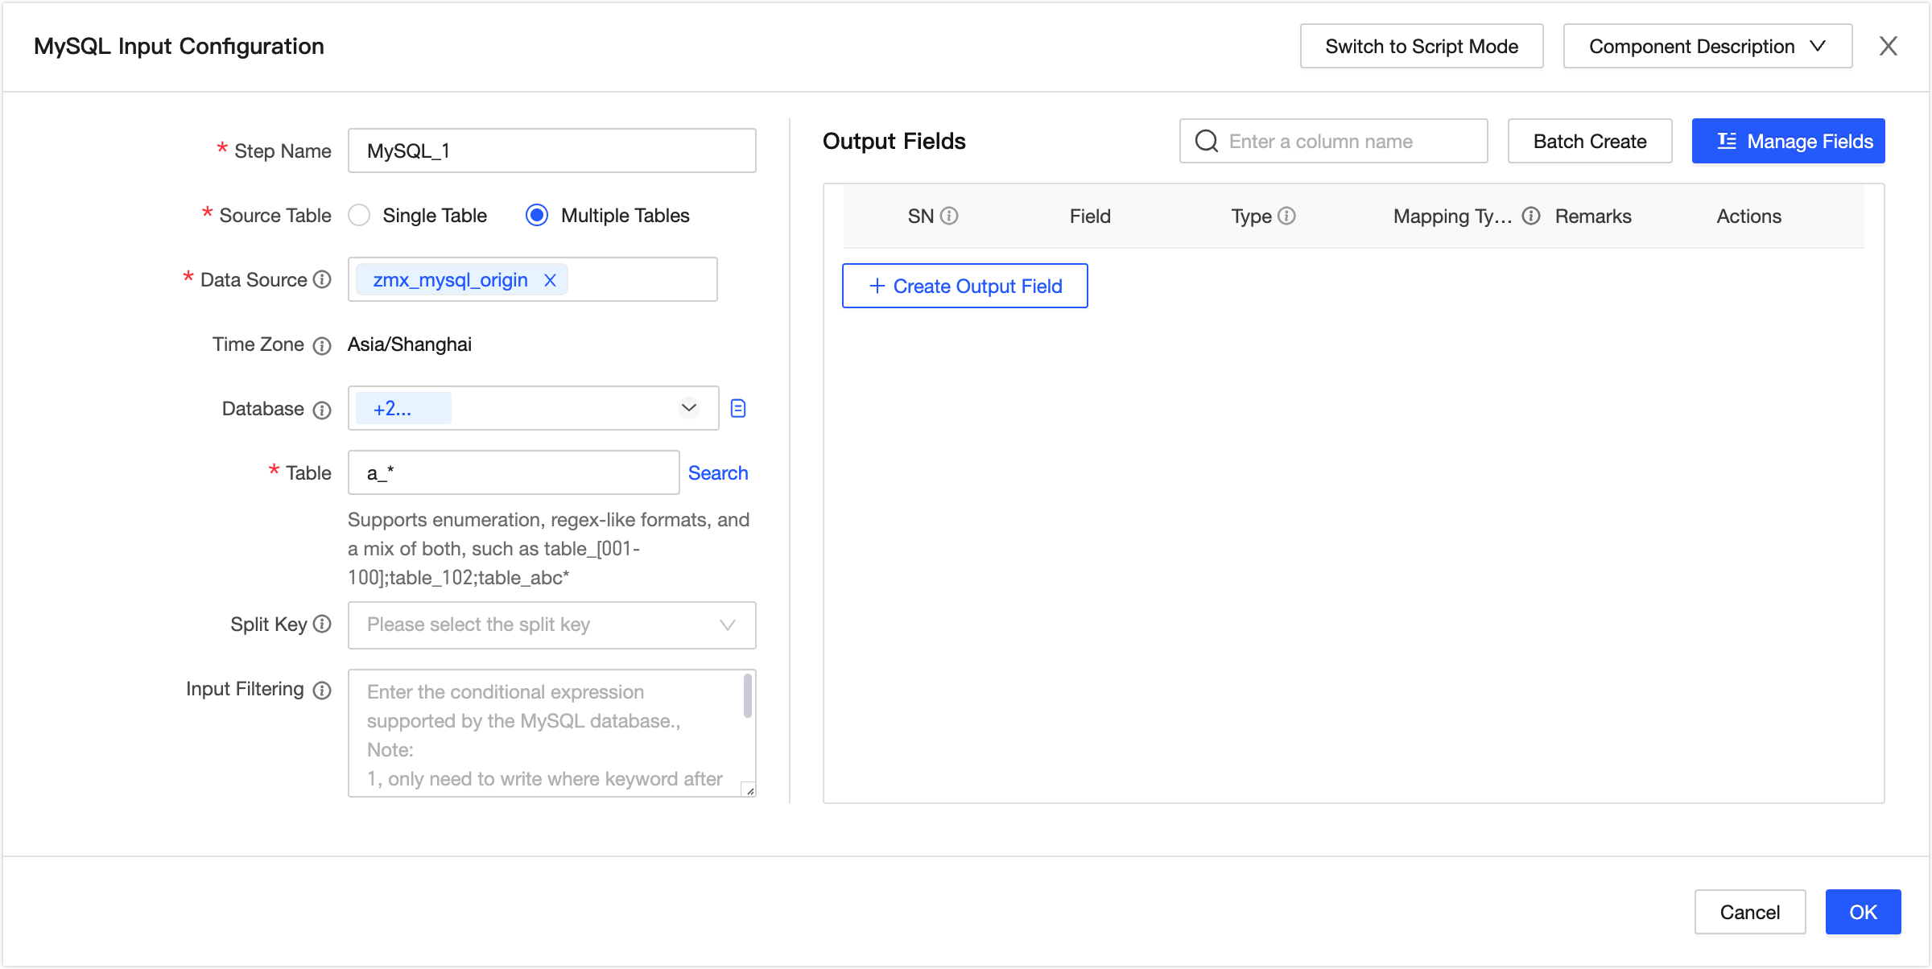Click the Data Source info icon

coord(322,279)
